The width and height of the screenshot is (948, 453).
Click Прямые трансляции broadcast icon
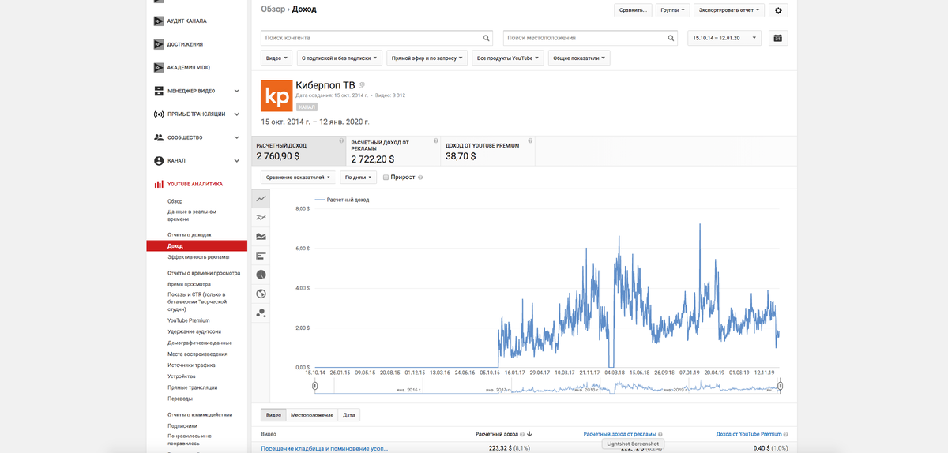point(159,114)
